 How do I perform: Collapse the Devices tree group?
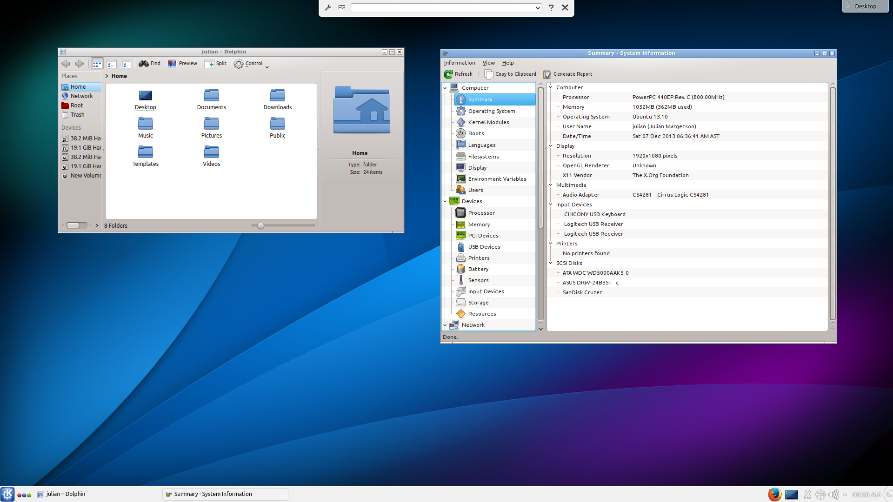(x=445, y=201)
